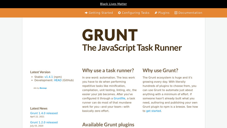Follow the get started link
Image resolution: width=227 pixels, height=128 pixels.
point(153,111)
